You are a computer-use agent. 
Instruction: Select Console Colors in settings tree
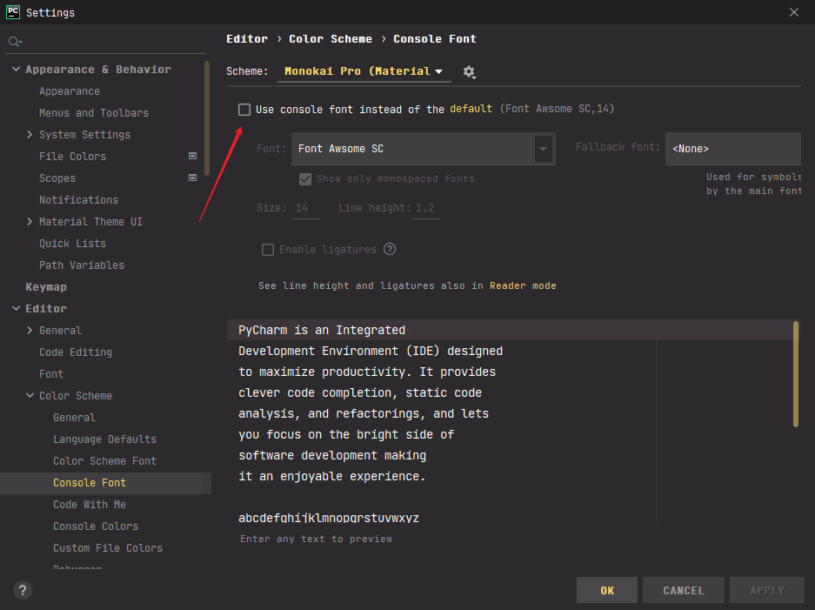pyautogui.click(x=96, y=526)
